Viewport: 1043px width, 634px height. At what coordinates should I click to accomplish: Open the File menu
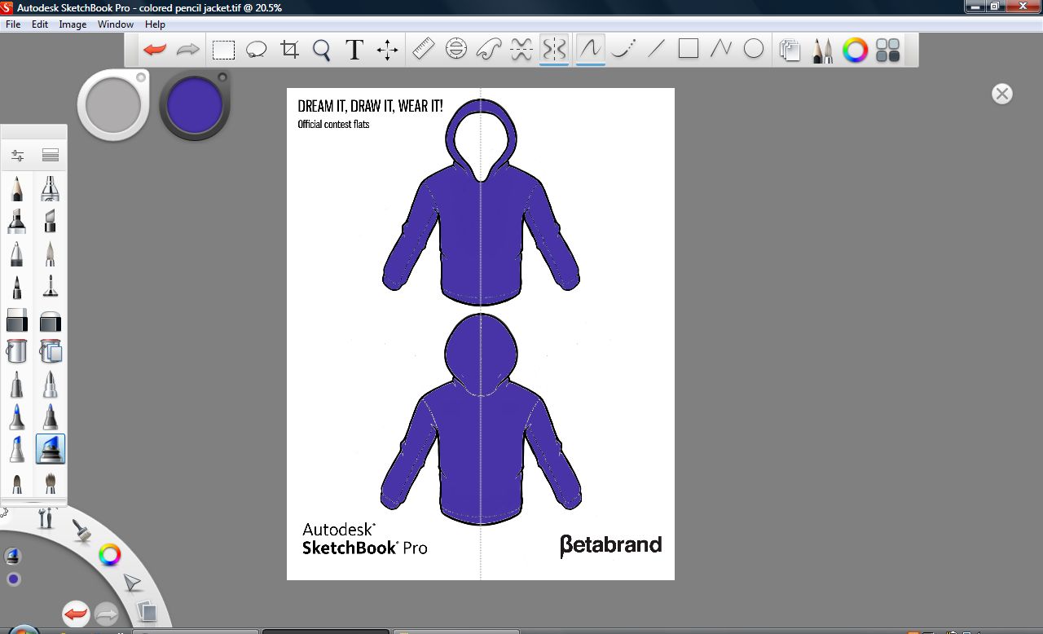(13, 24)
